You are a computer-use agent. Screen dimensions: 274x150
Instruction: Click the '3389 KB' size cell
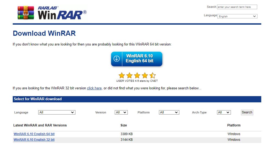(x=127, y=134)
